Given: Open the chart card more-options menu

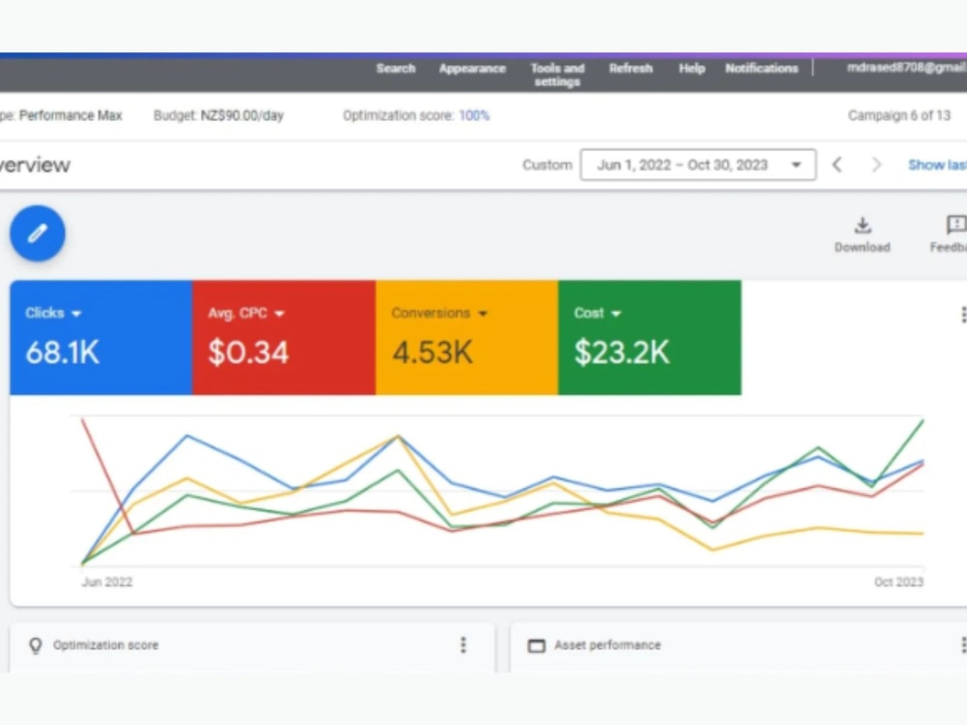Looking at the screenshot, I should [963, 315].
